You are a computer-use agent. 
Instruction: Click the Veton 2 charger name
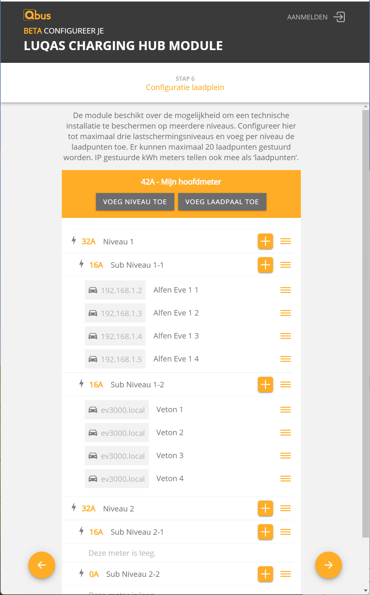[x=170, y=432]
